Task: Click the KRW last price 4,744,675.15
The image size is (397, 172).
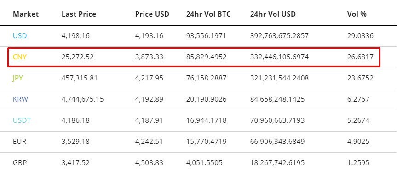Action: tap(82, 99)
